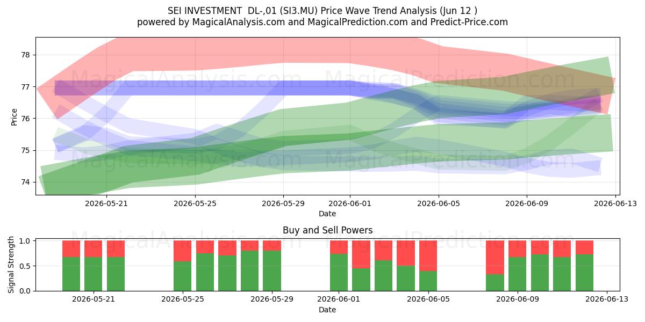Click 2026-05-21 tick on the price chart
Screen dimensions: 645x322
pyautogui.click(x=106, y=203)
